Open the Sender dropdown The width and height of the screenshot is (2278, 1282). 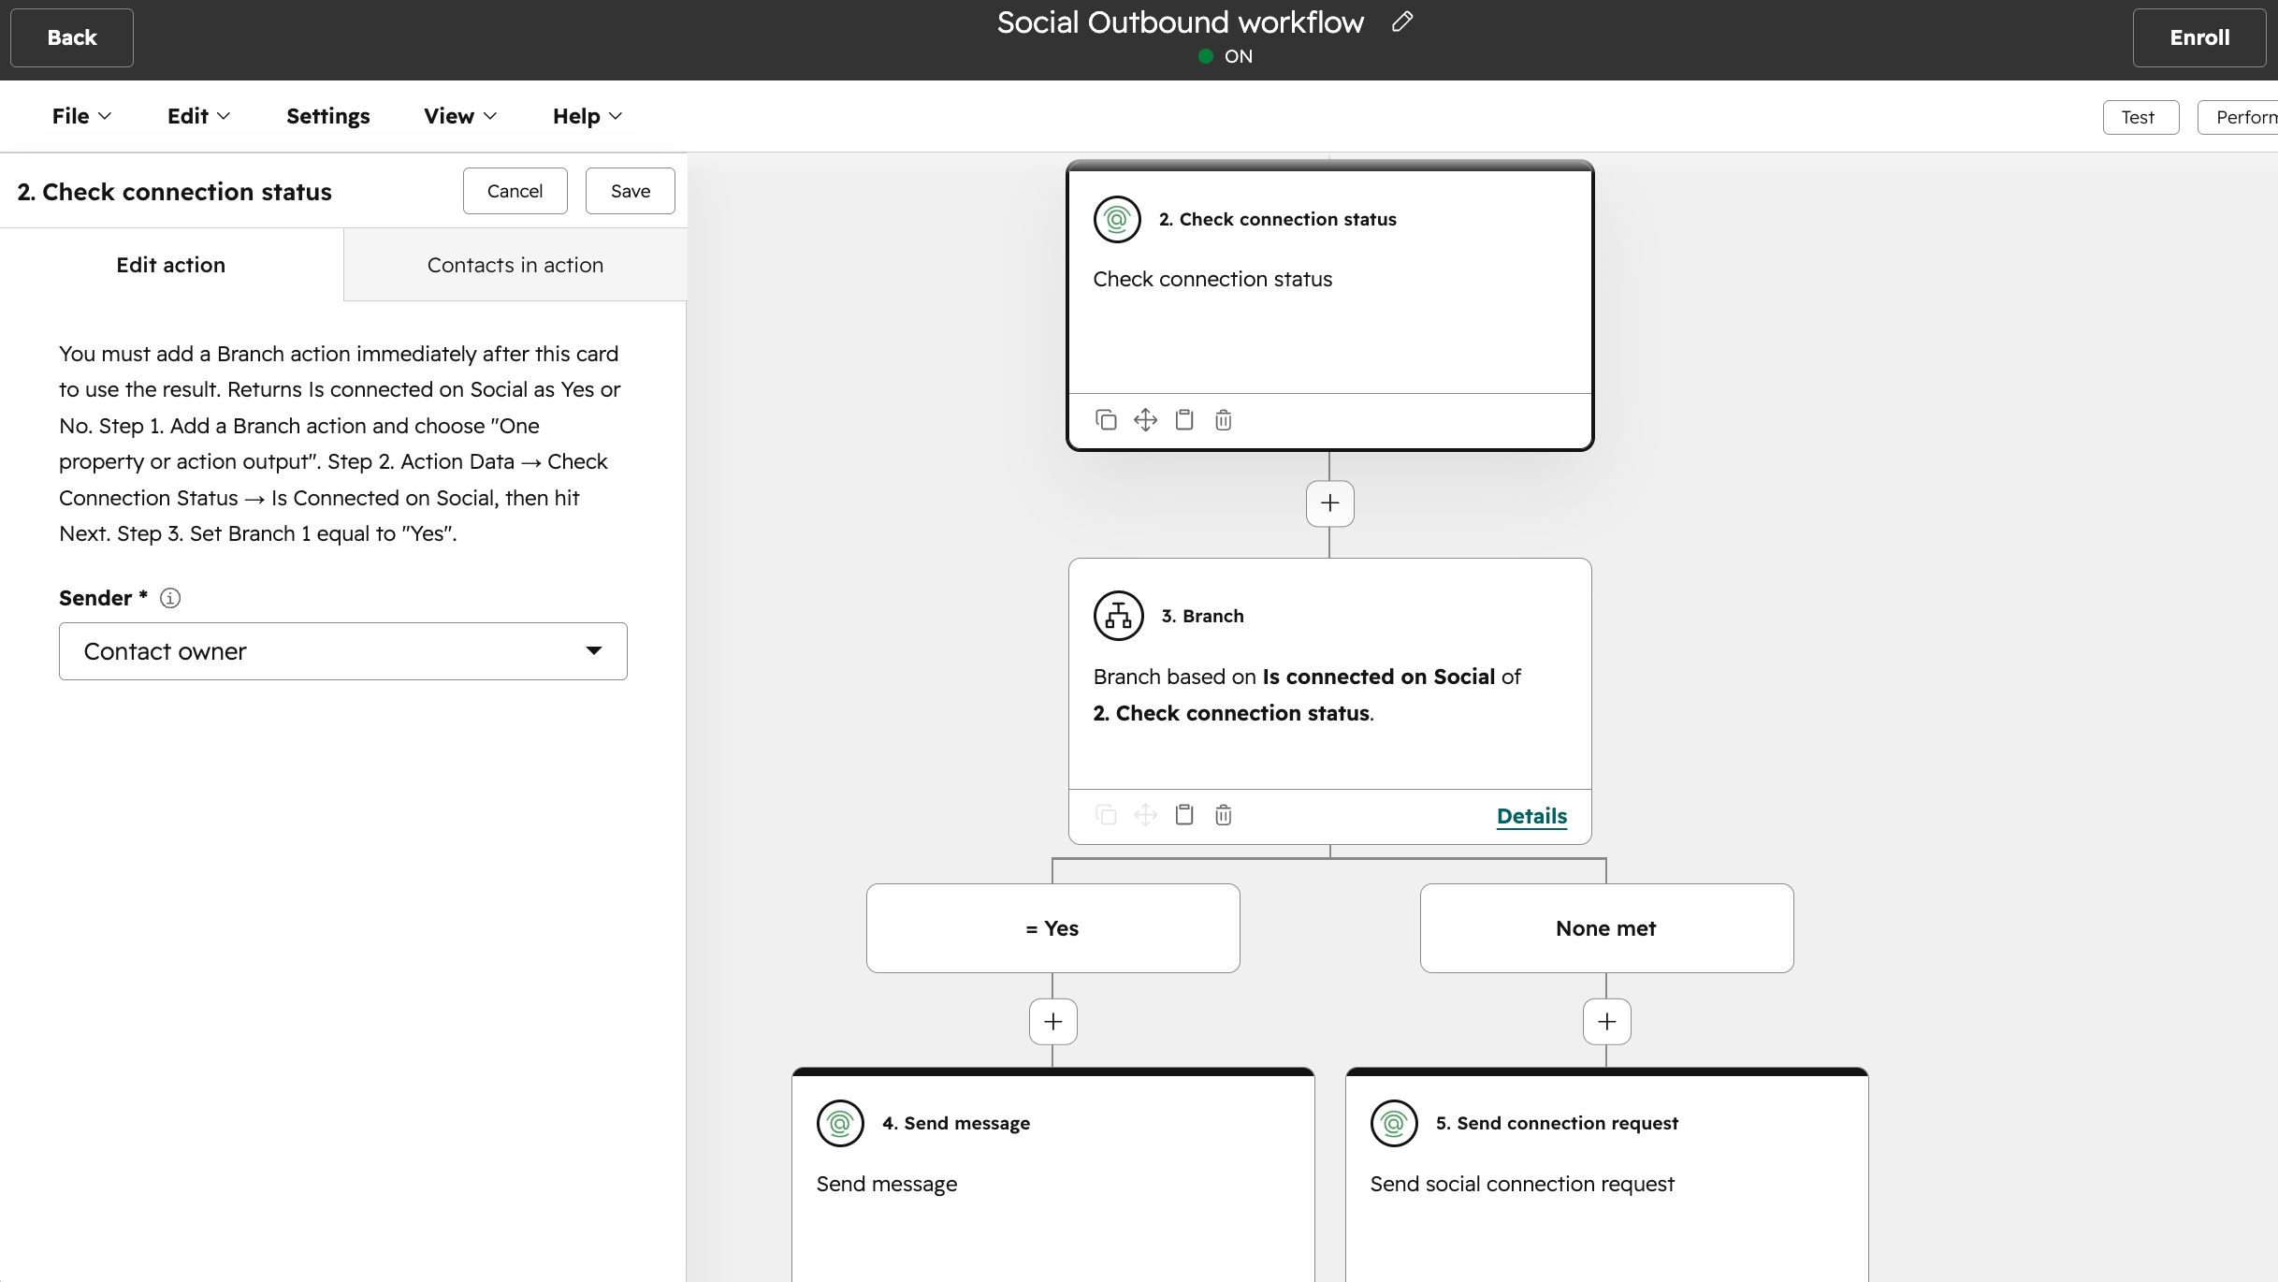343,651
